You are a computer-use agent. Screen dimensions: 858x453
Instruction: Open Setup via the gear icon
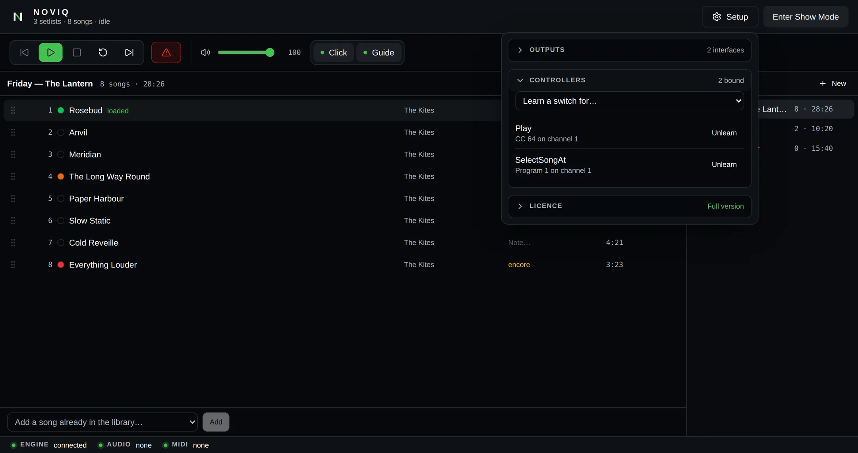pos(730,17)
